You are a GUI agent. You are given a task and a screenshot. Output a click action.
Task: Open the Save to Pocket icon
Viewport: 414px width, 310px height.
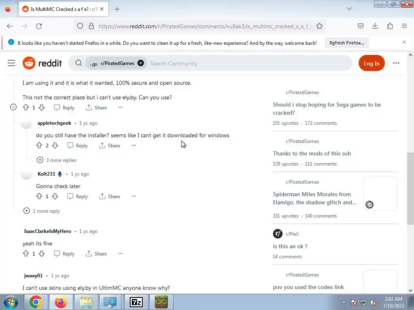(360, 26)
